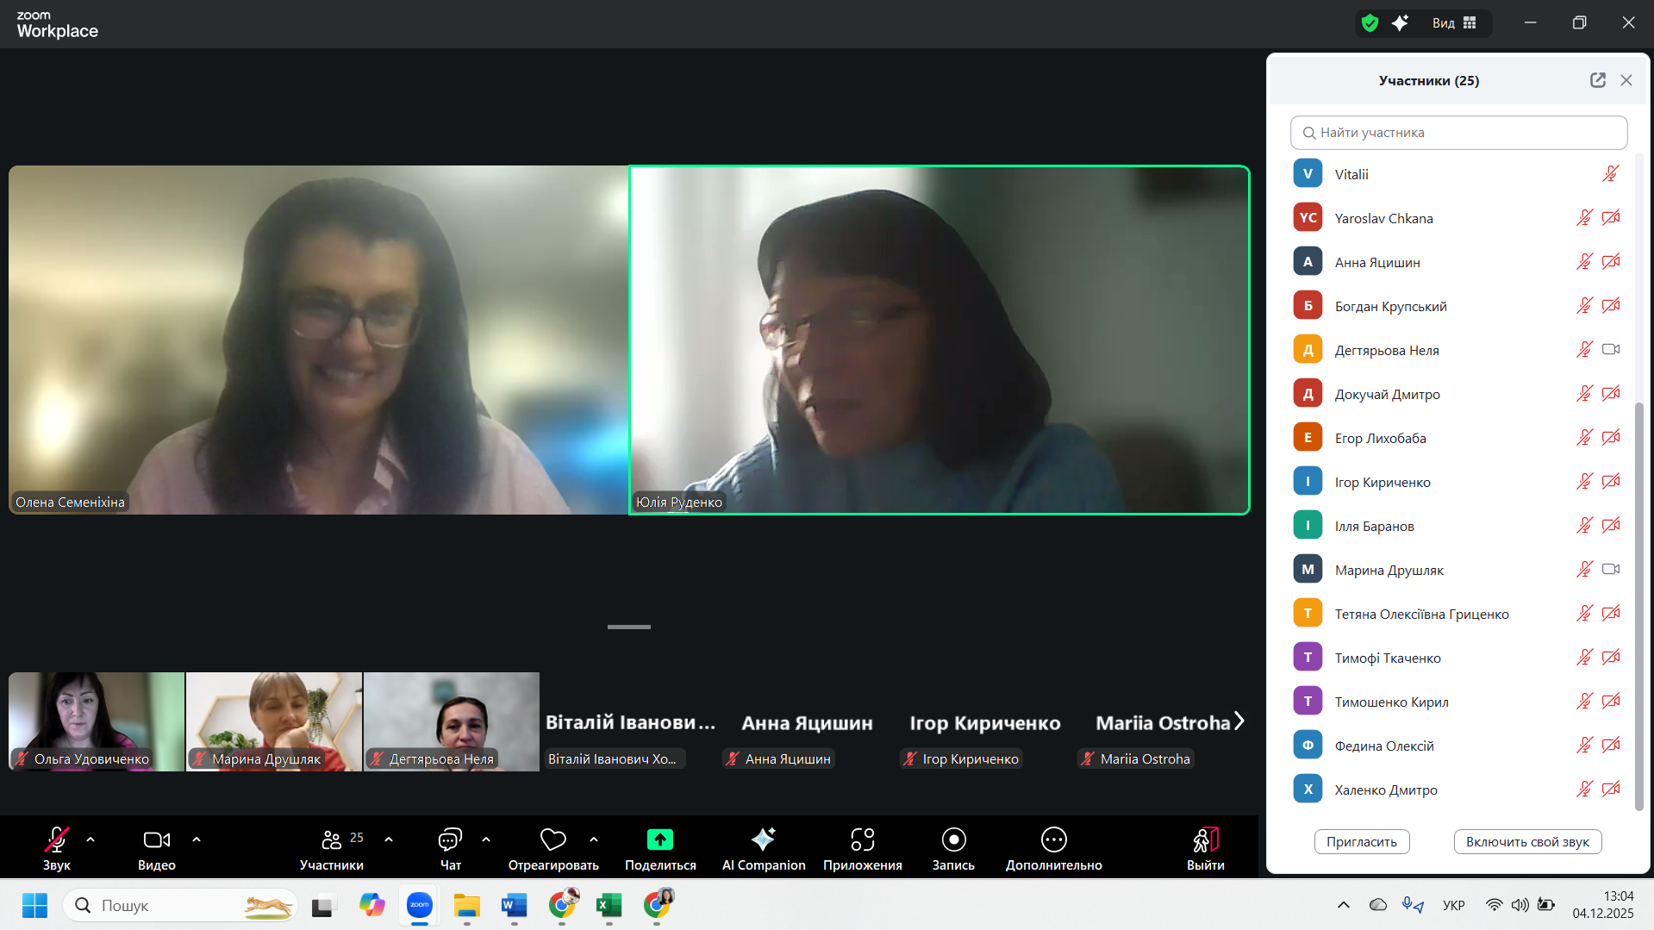The width and height of the screenshot is (1654, 930).
Task: Click the Найти участника search field
Action: pyautogui.click(x=1458, y=133)
